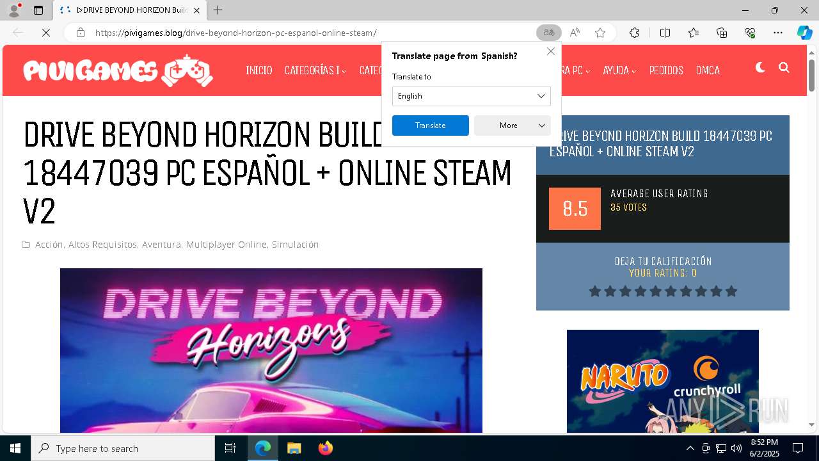Viewport: 819px width, 461px height.
Task: Expand CATEGORÍAS I menu
Action: tap(315, 70)
